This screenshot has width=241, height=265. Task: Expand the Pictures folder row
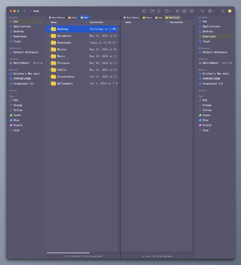[49, 63]
